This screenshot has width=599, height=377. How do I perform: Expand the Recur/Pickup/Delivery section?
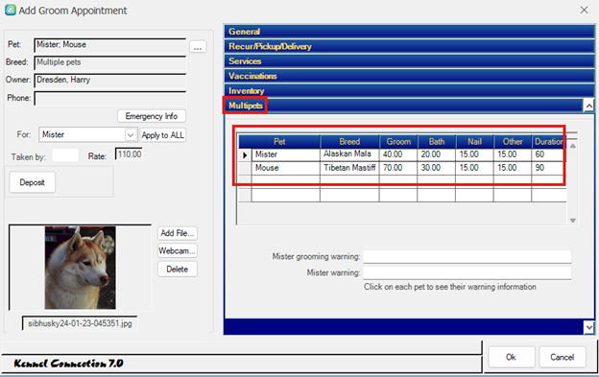click(409, 47)
